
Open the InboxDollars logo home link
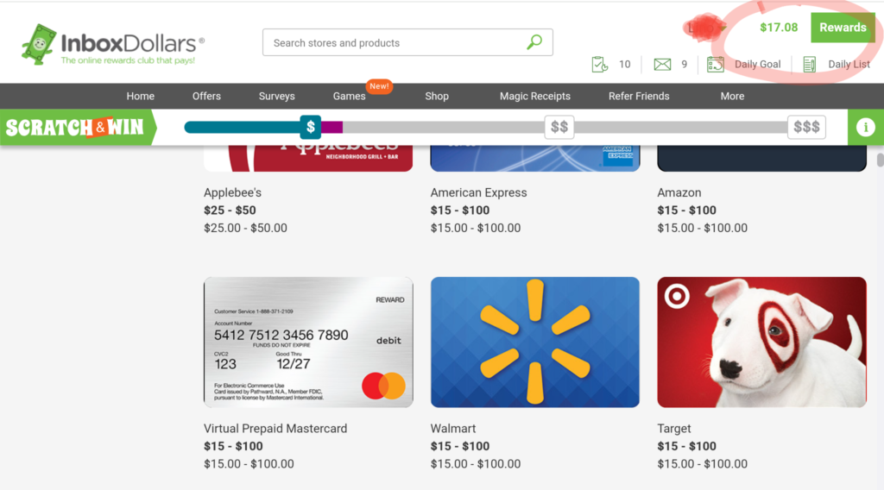pyautogui.click(x=113, y=45)
